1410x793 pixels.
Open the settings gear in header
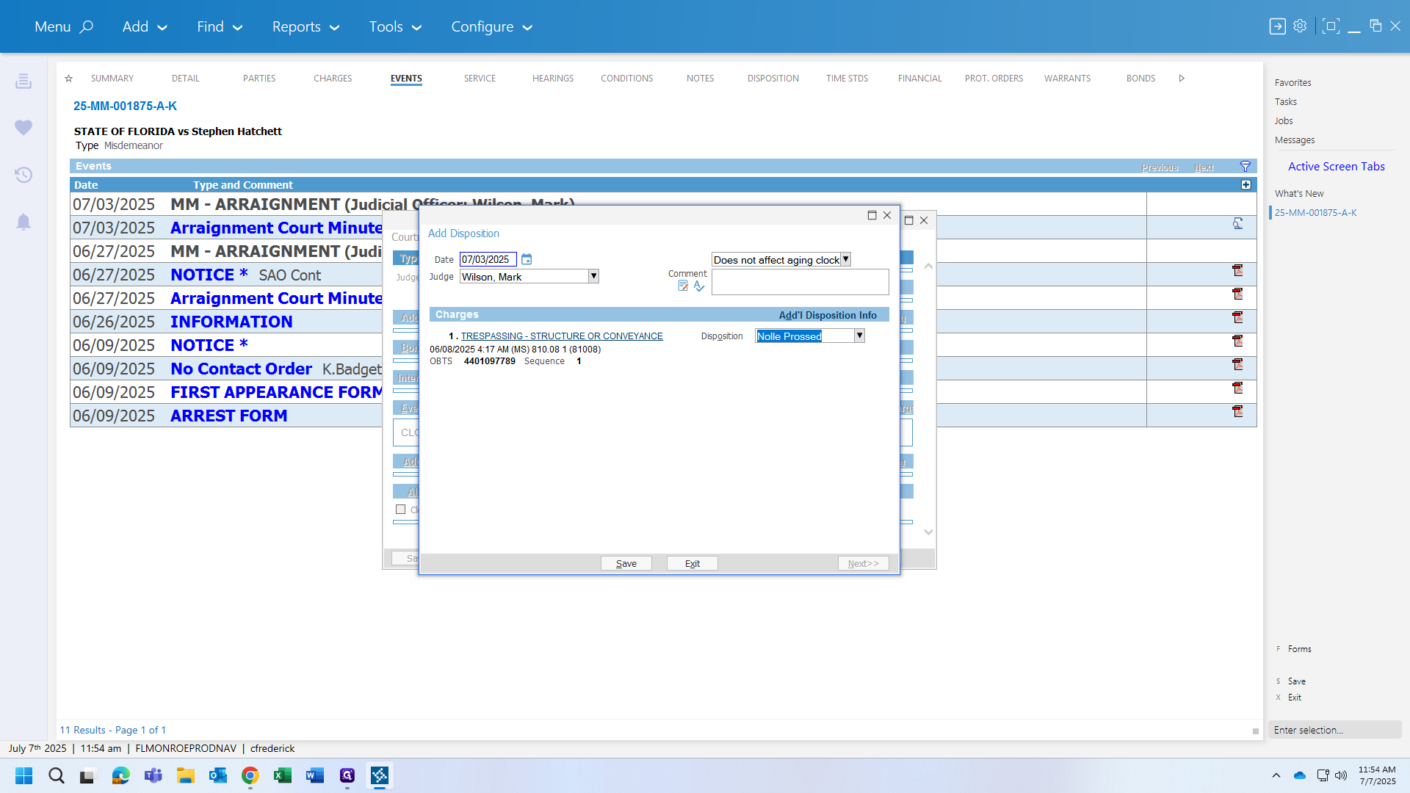click(x=1300, y=26)
